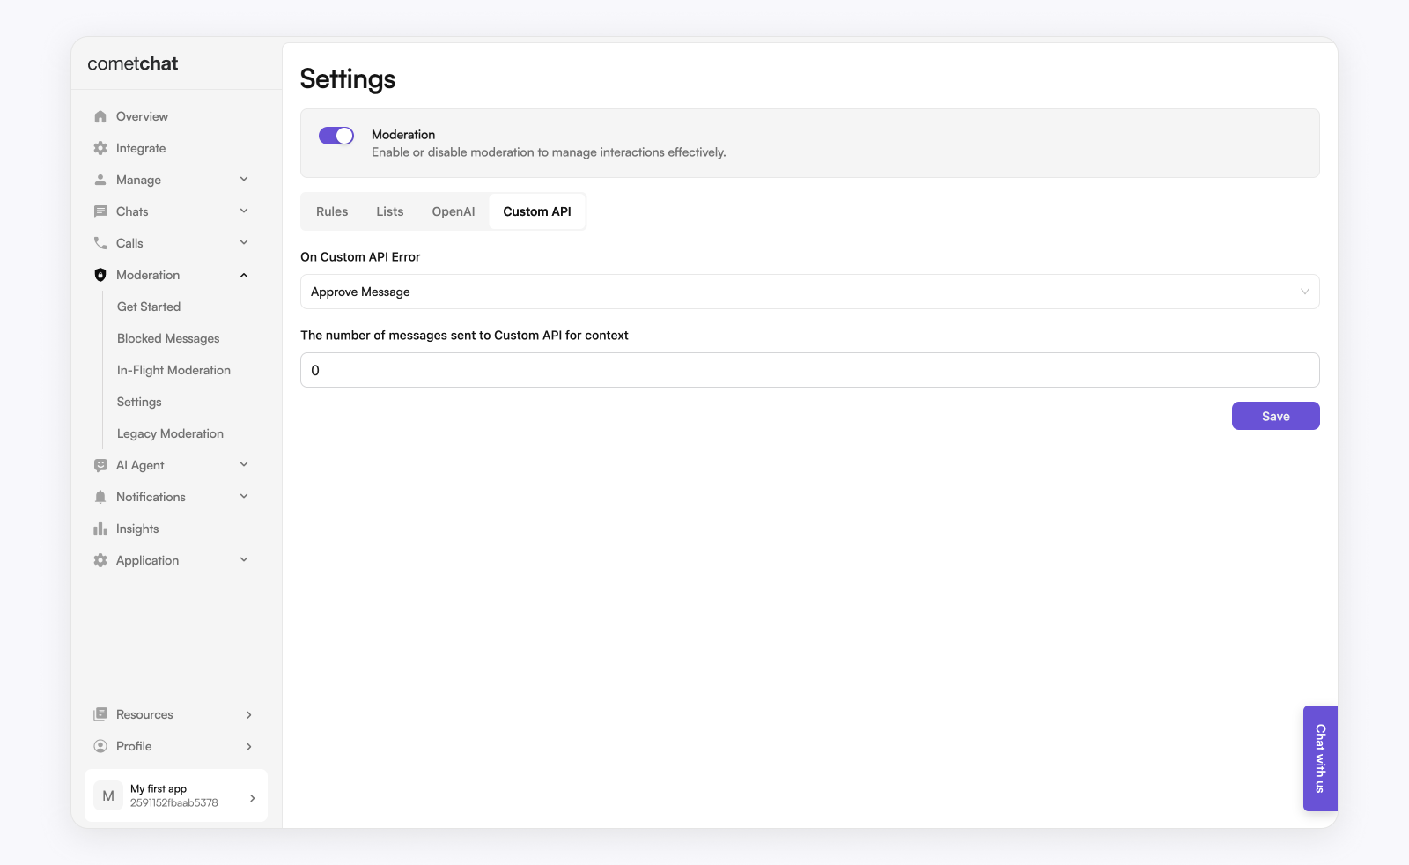
Task: Switch to the Rules tab
Action: point(332,211)
